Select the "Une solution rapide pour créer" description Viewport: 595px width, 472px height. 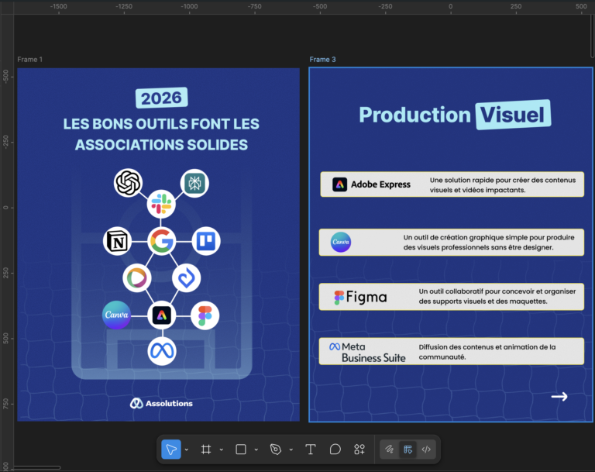[x=503, y=185]
